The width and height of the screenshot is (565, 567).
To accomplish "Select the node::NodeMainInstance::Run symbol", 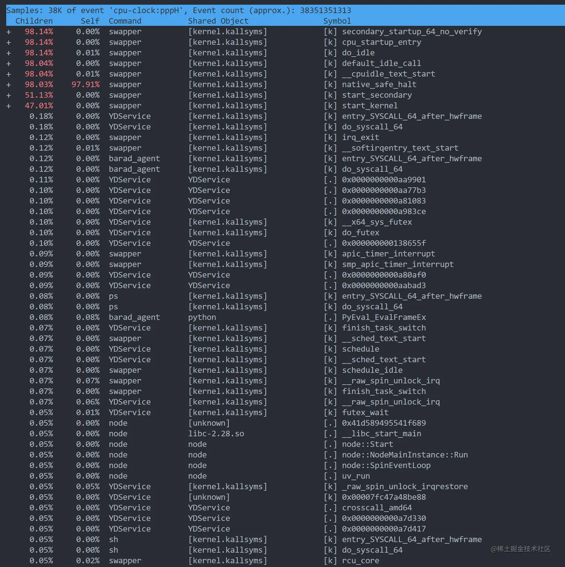I will [x=405, y=455].
